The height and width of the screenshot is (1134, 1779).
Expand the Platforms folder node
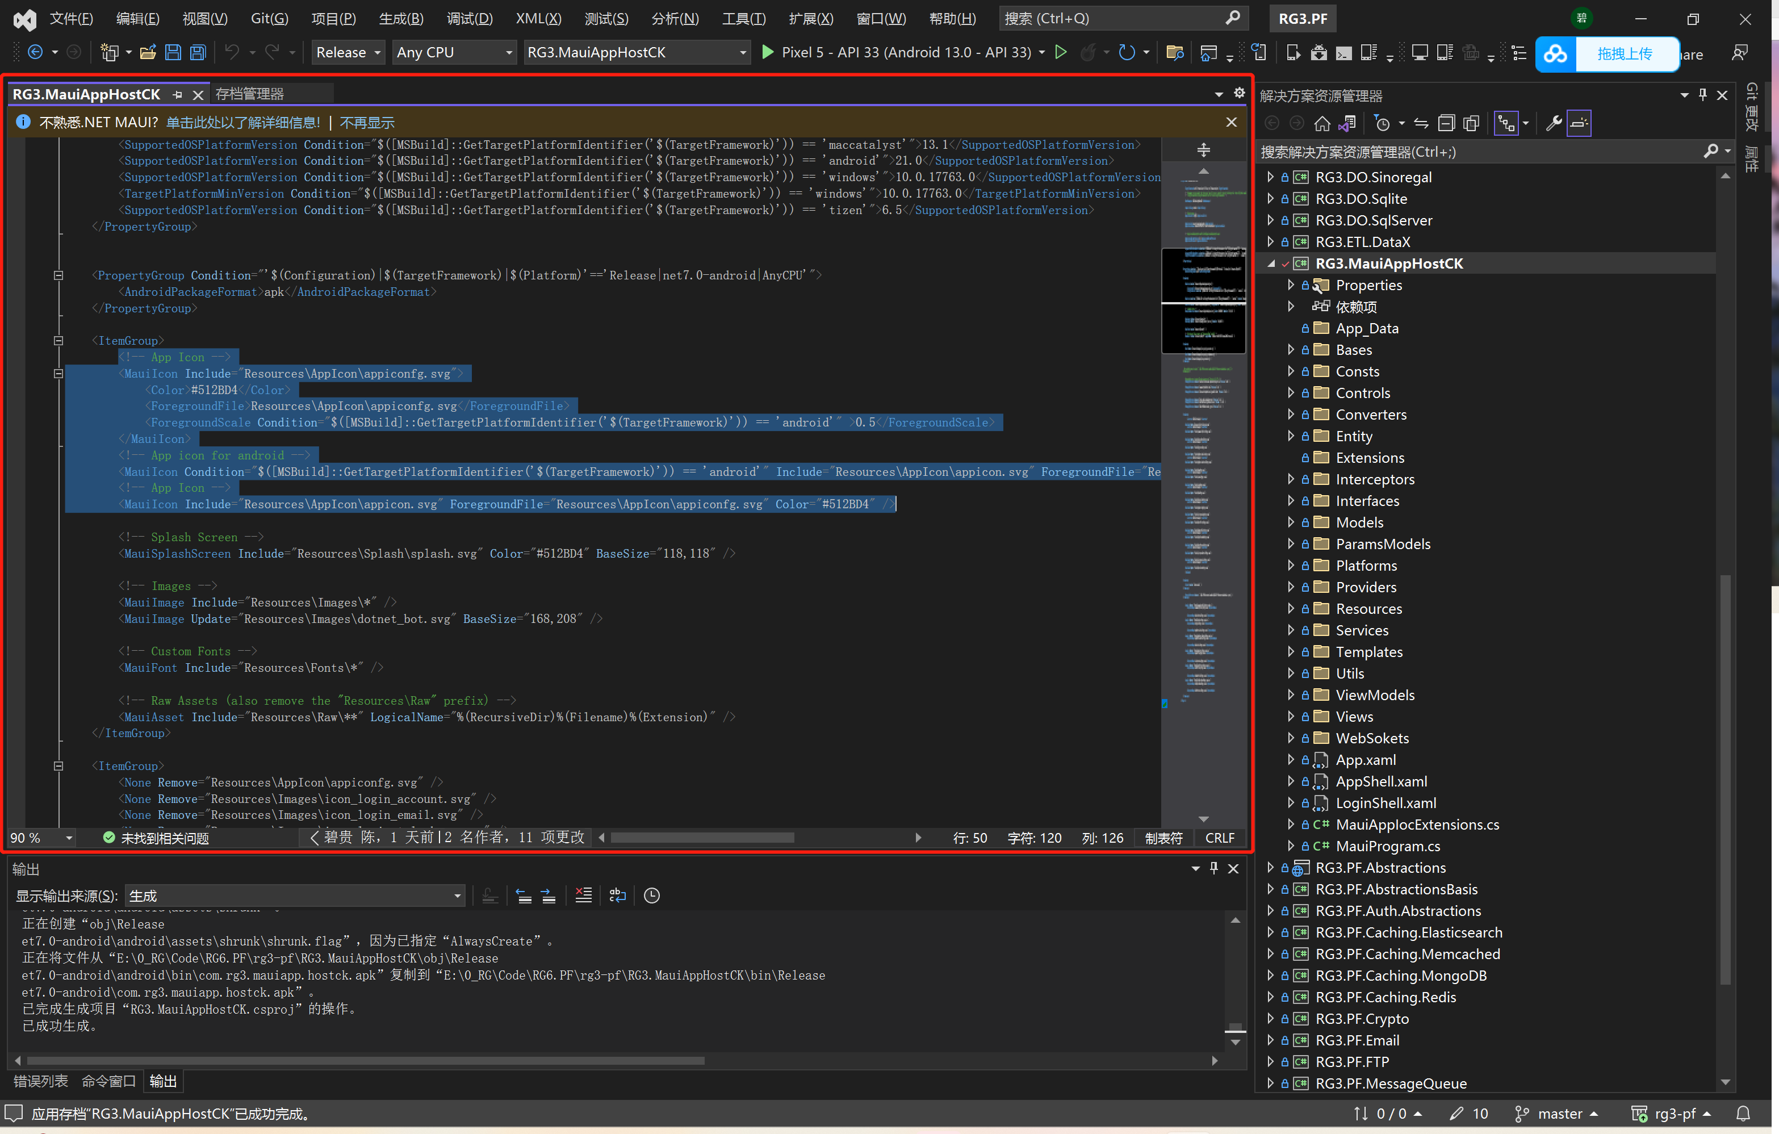tap(1291, 565)
